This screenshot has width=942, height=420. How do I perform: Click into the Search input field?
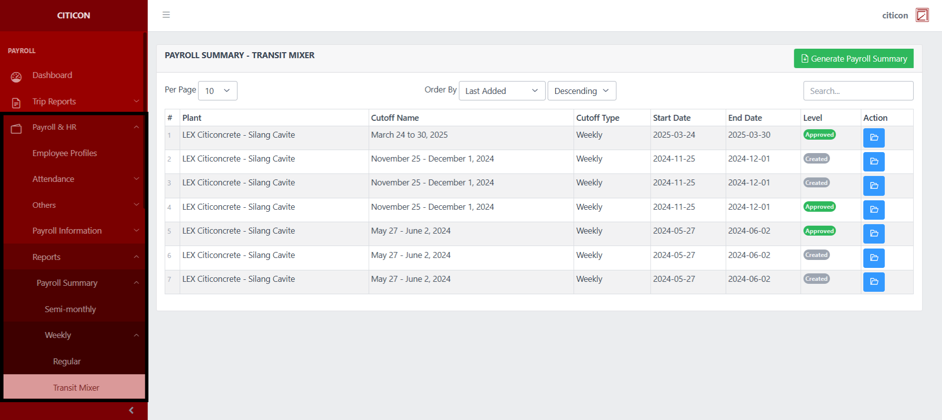tap(858, 91)
